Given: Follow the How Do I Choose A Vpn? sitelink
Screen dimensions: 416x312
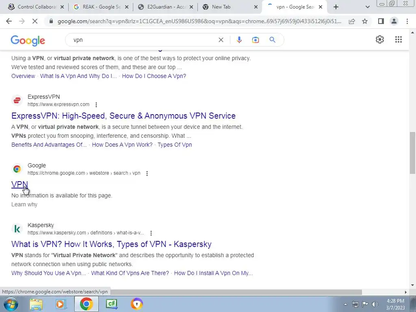Looking at the screenshot, I should pyautogui.click(x=154, y=76).
